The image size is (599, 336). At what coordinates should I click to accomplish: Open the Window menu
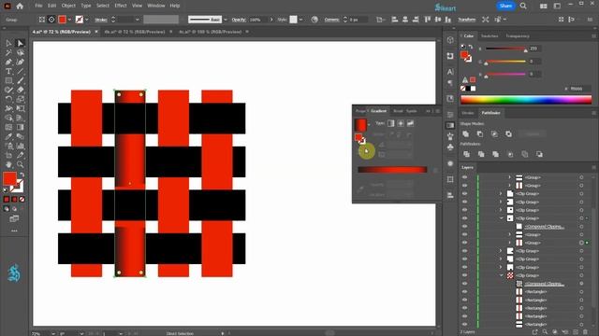(x=156, y=6)
